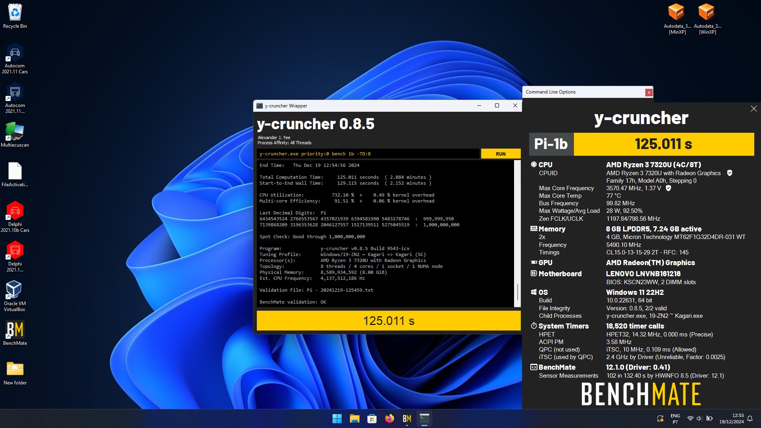Click the Command Line Options title bar

[x=584, y=92]
